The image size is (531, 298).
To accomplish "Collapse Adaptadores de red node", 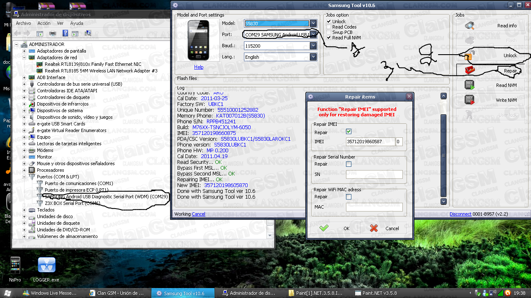I will point(24,58).
